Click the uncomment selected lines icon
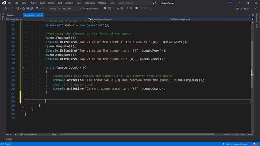 [x=131, y=9]
